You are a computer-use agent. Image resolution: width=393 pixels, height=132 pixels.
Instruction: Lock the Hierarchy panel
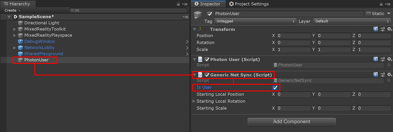pos(178,4)
